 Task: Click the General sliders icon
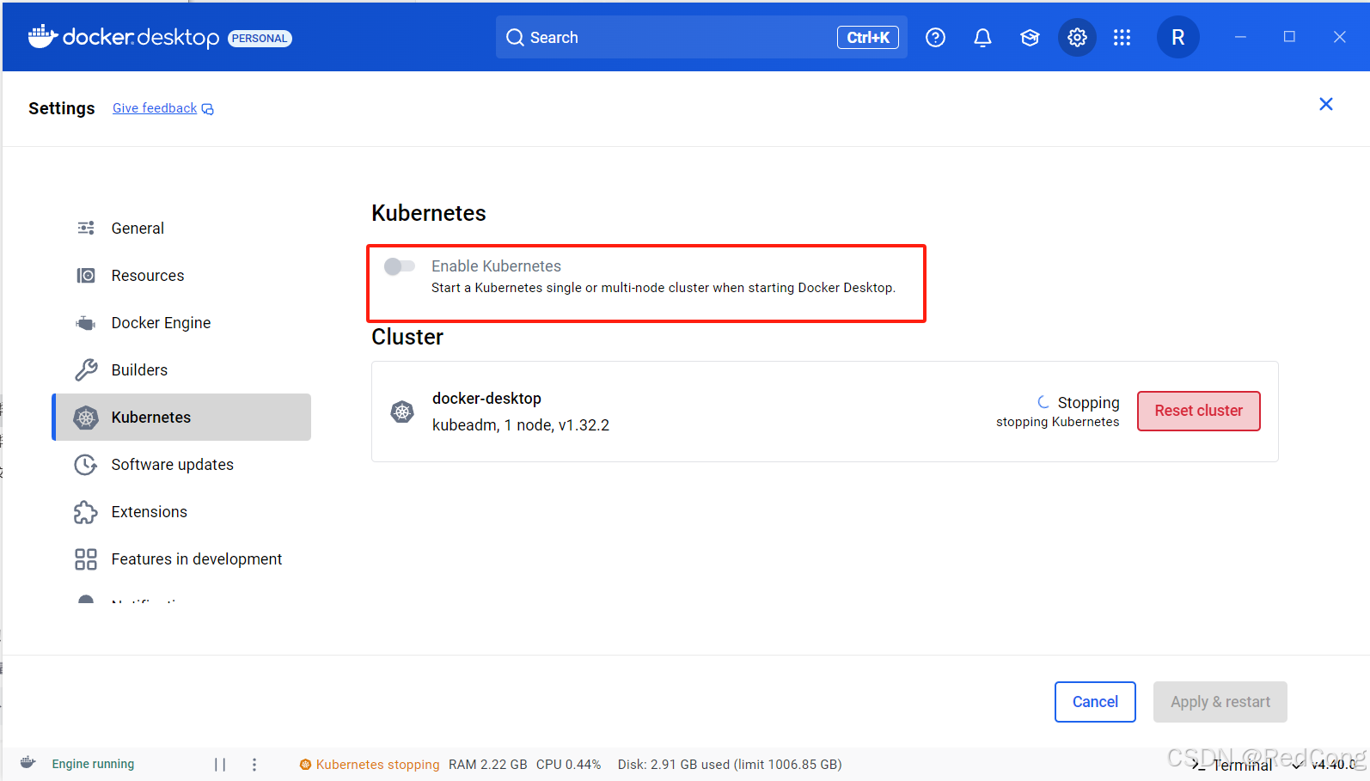[x=86, y=228]
